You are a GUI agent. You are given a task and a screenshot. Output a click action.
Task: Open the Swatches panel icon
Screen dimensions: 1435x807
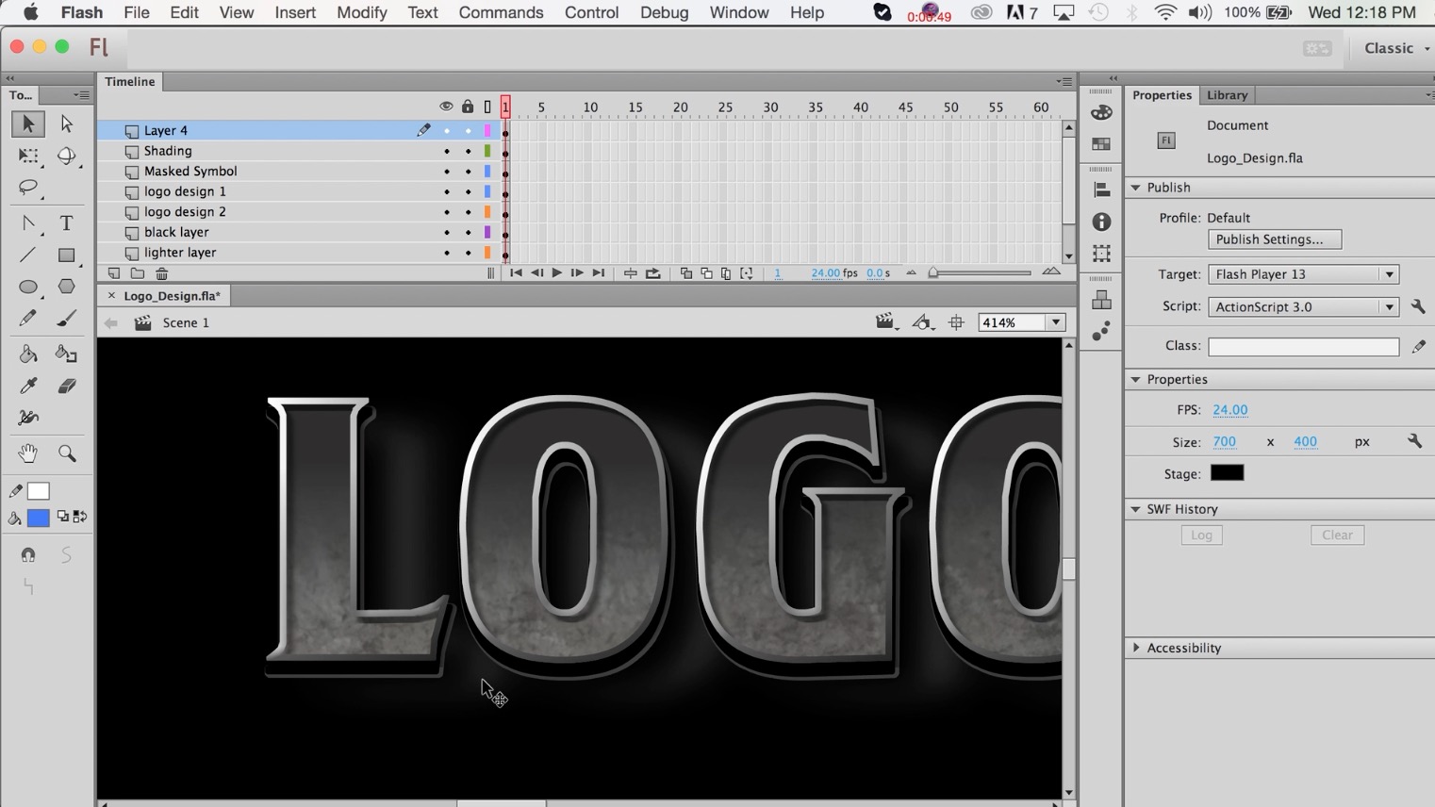point(1100,143)
